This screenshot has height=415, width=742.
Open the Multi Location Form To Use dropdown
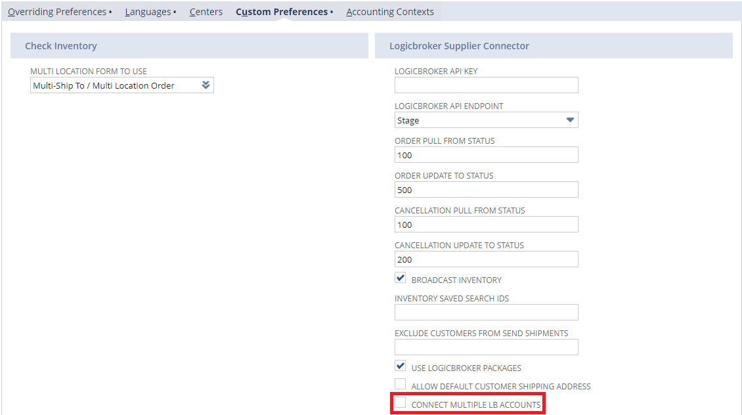(x=115, y=85)
